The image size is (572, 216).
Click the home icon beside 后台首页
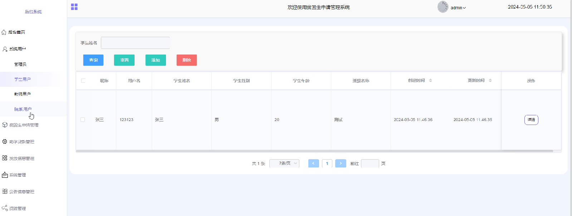4,32
